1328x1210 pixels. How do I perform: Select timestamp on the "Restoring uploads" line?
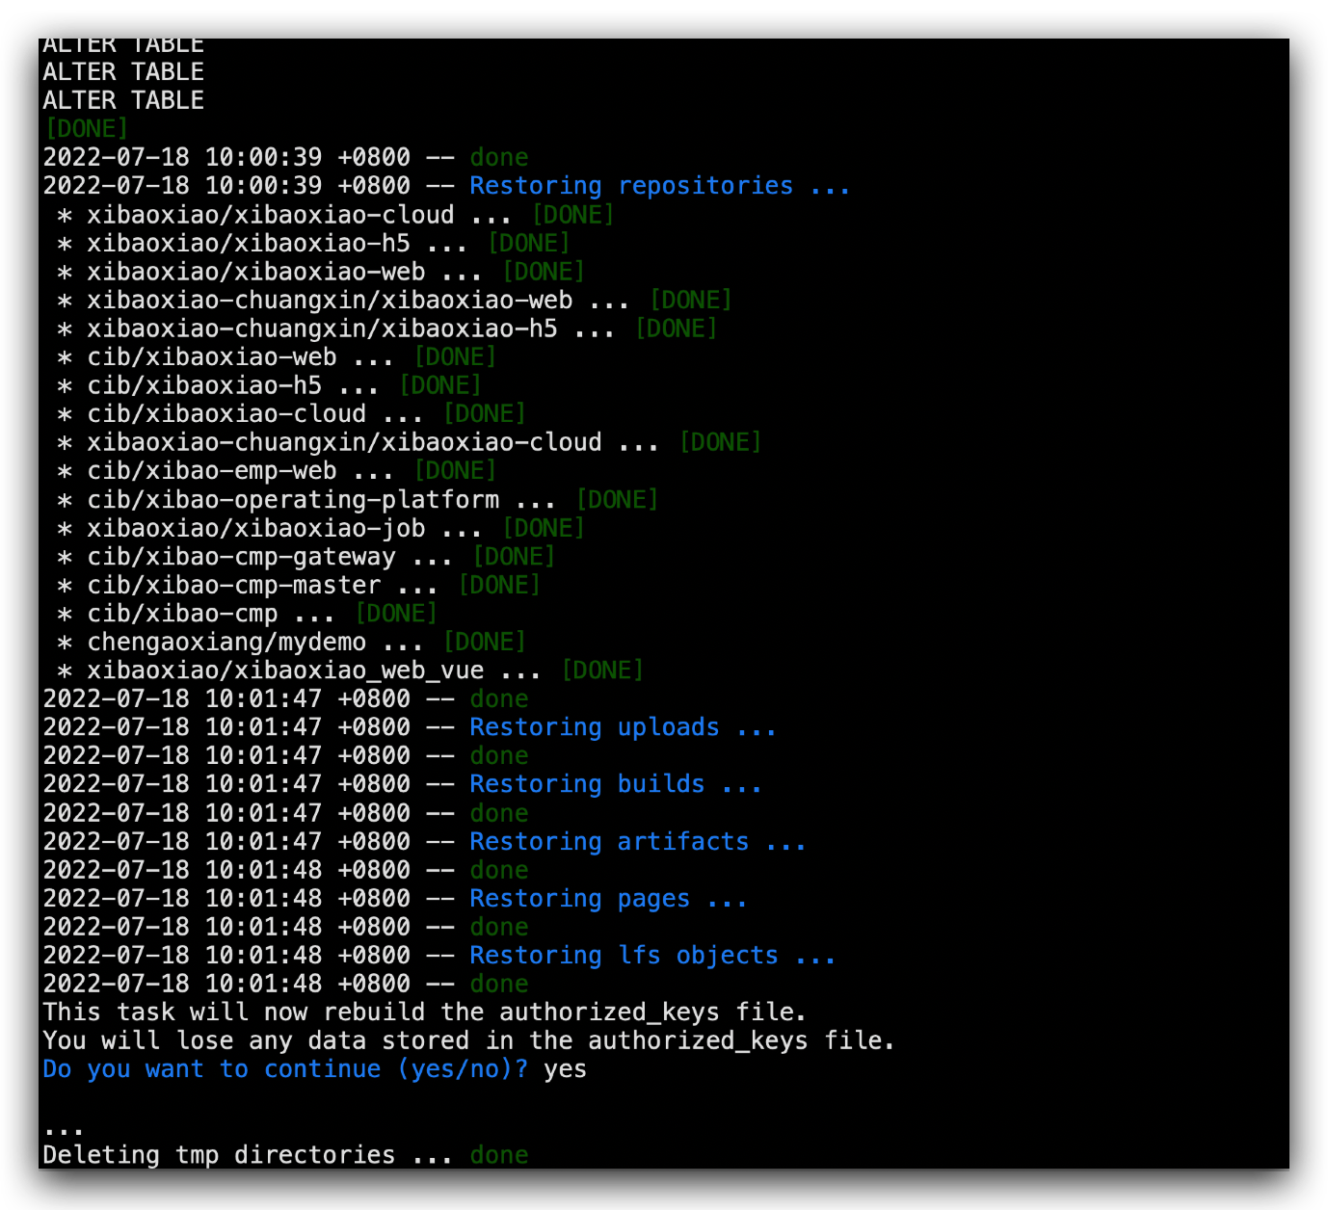click(x=227, y=727)
